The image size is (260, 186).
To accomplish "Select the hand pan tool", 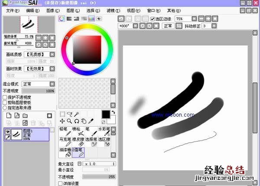I will pyautogui.click(x=84, y=121).
